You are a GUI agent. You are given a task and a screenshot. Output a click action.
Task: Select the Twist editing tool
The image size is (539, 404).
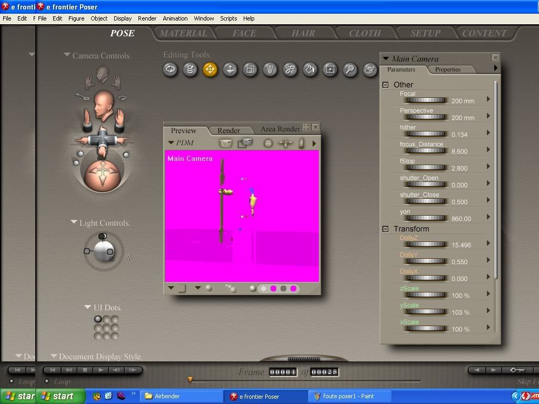(190, 69)
